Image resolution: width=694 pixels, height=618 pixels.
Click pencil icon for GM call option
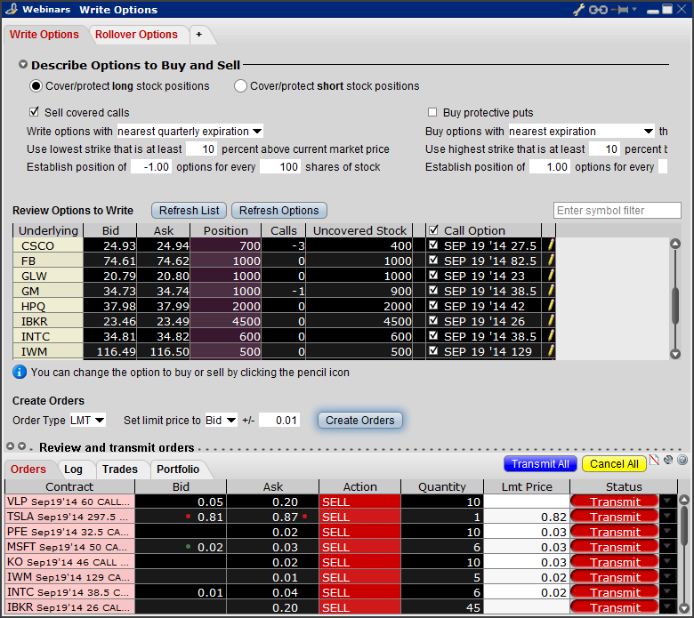coord(550,291)
